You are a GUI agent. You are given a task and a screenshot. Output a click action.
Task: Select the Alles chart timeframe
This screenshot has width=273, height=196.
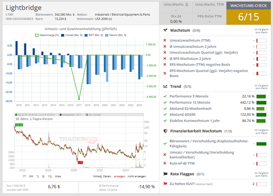[x=58, y=176]
